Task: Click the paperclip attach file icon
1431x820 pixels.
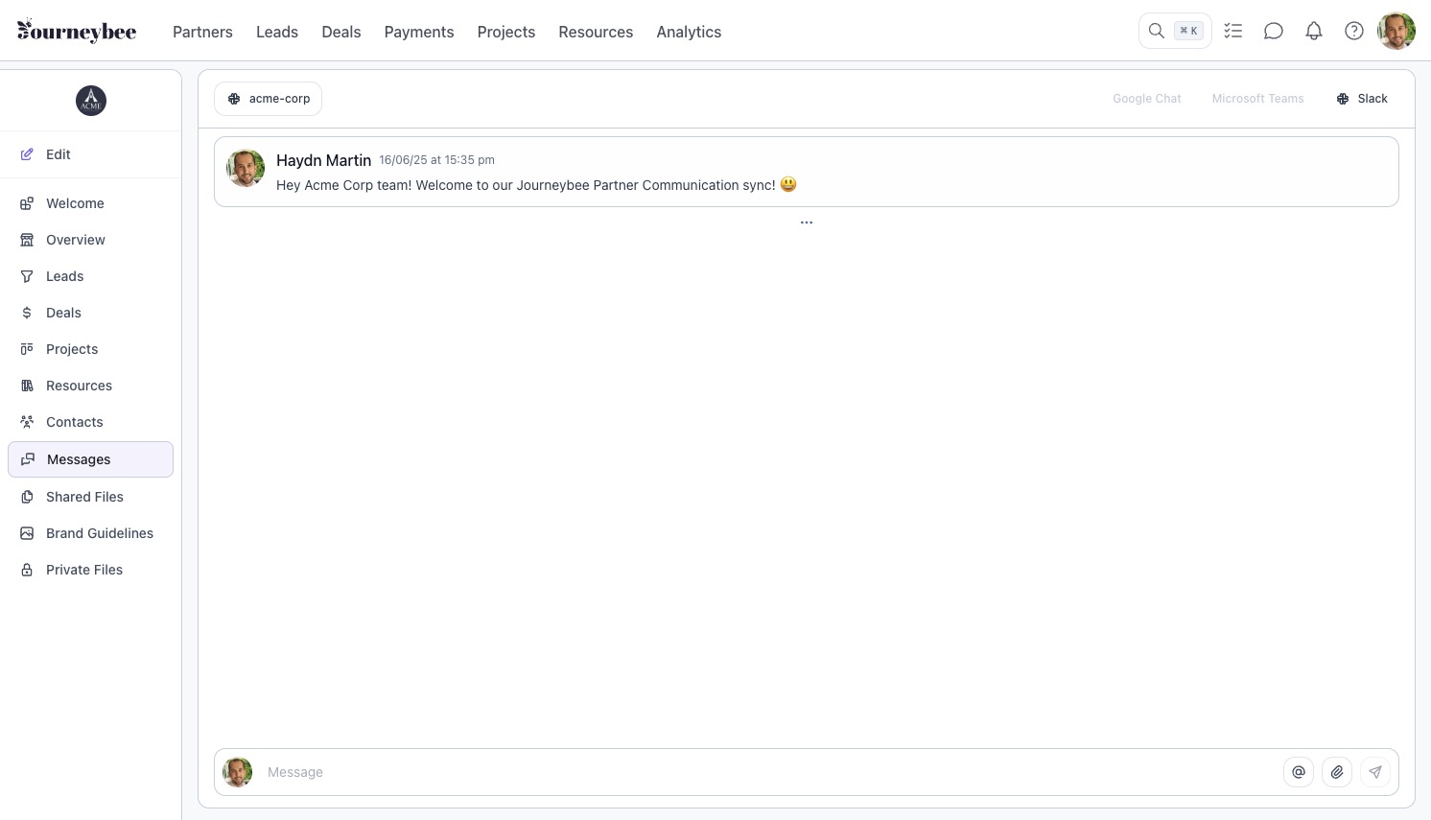Action: click(x=1337, y=772)
